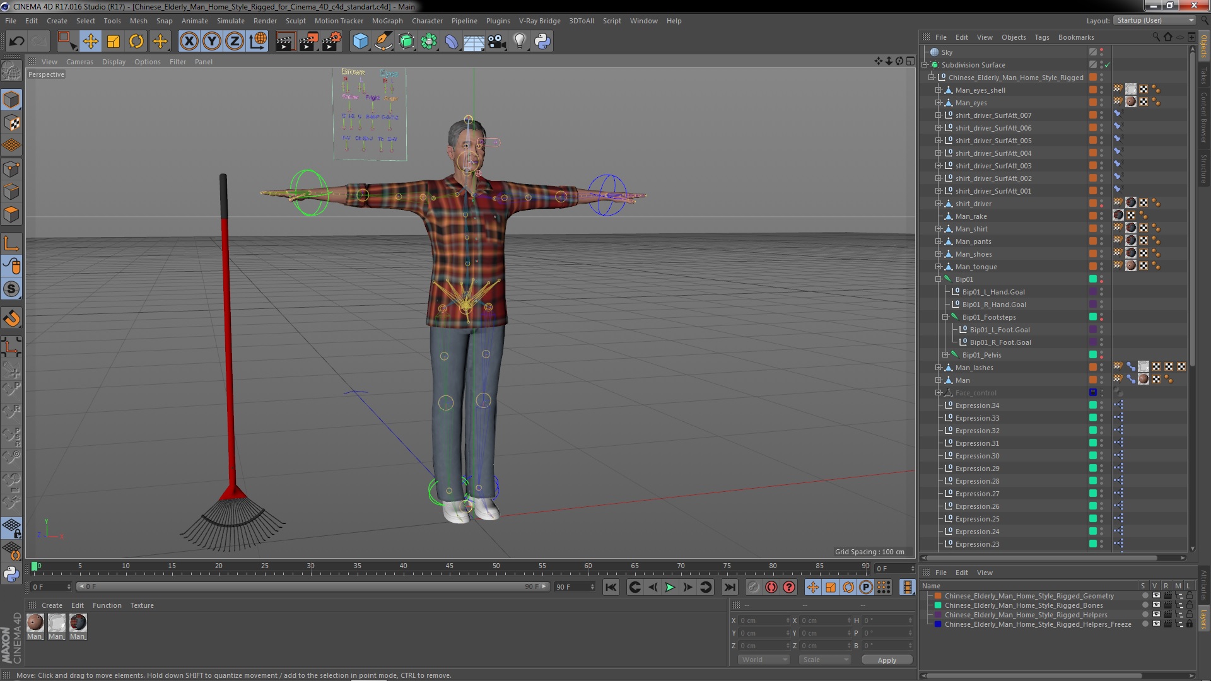Open the V-Ray Bridge menu
Image resolution: width=1211 pixels, height=681 pixels.
(539, 21)
